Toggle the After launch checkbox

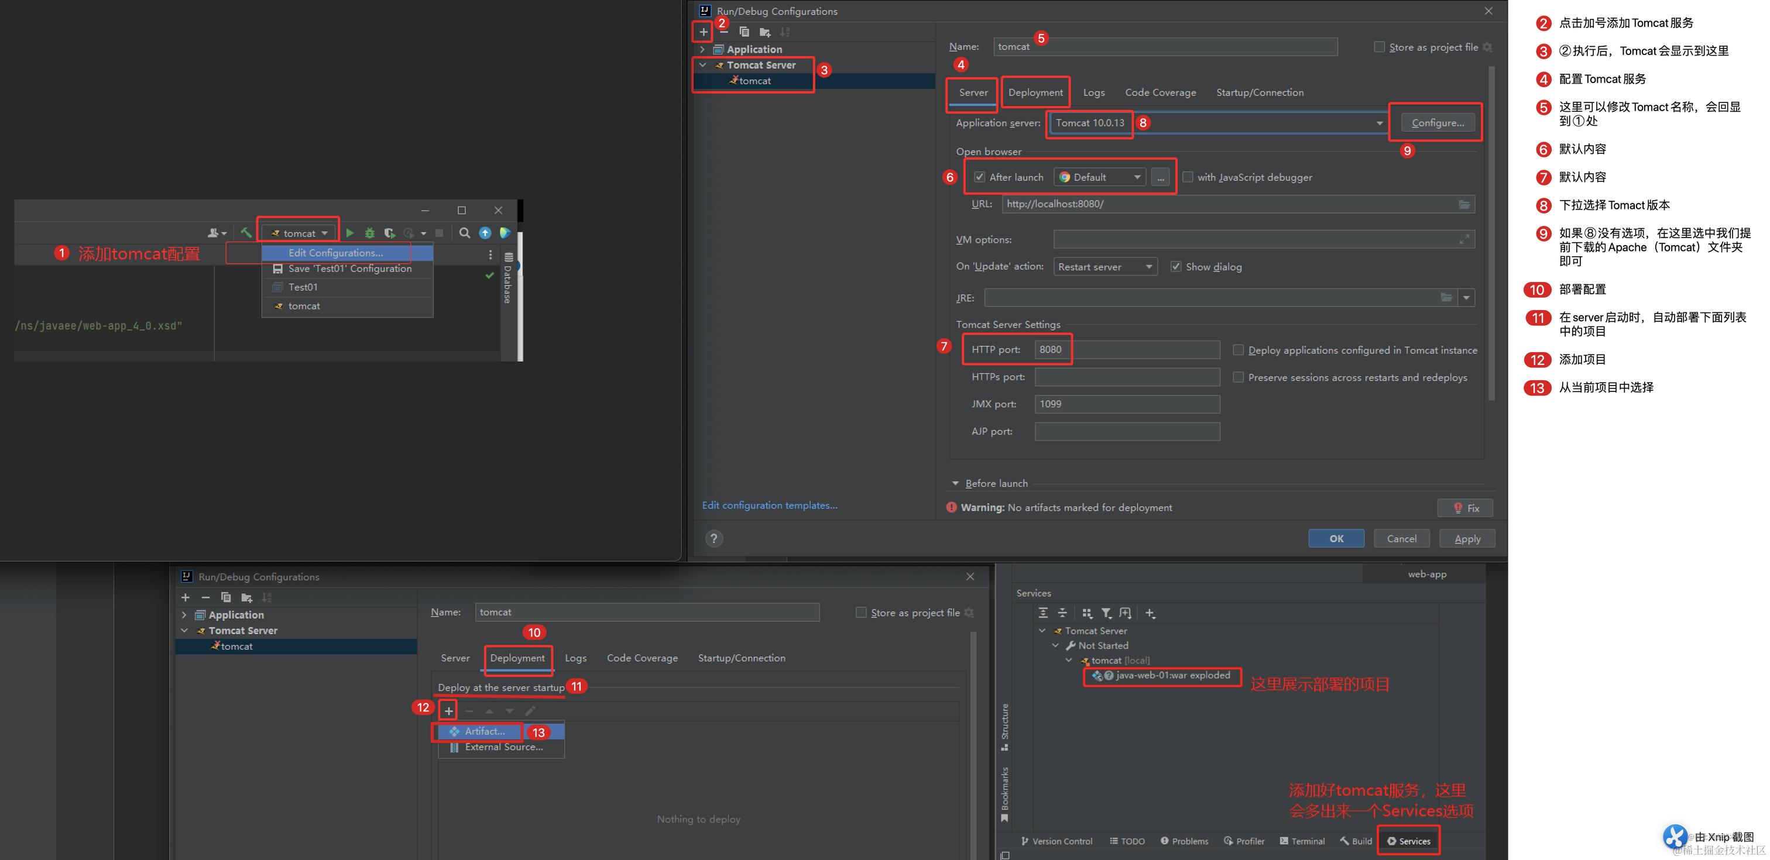(979, 177)
